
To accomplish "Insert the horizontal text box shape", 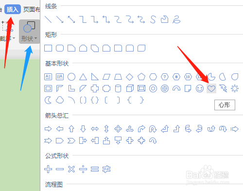I will pyautogui.click(x=48, y=77).
